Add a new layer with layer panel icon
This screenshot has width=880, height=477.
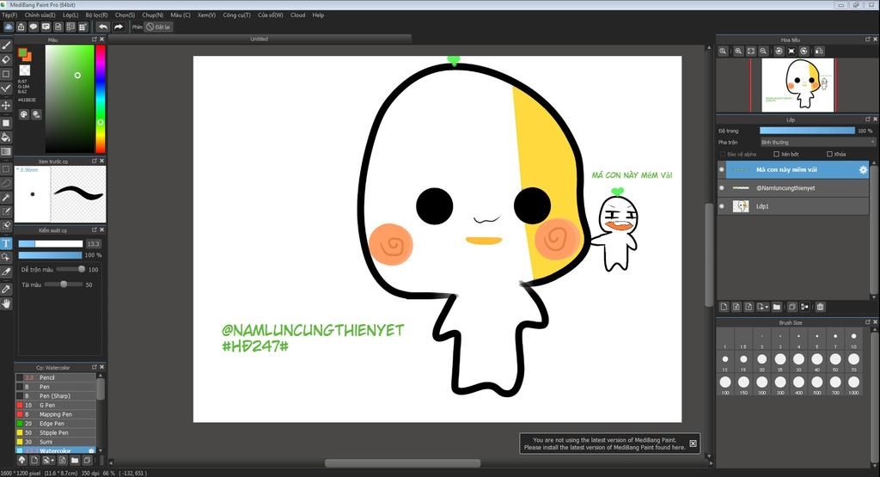(724, 307)
